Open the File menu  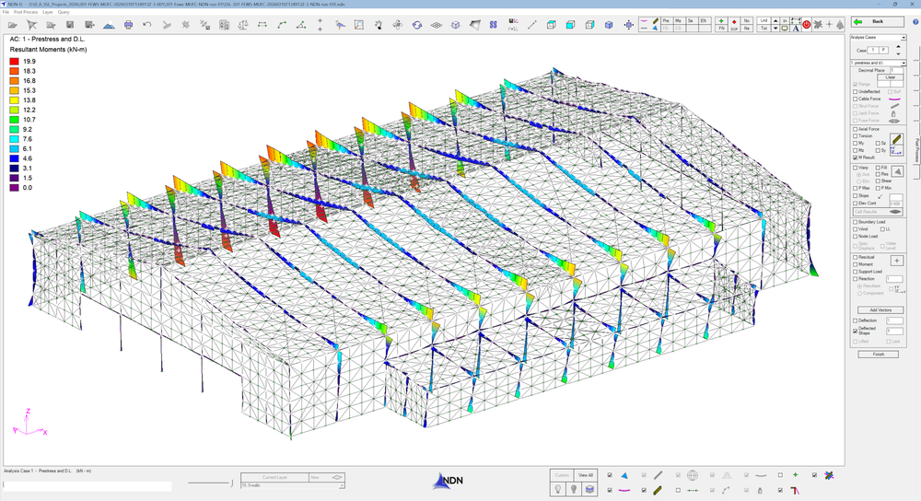[6, 12]
